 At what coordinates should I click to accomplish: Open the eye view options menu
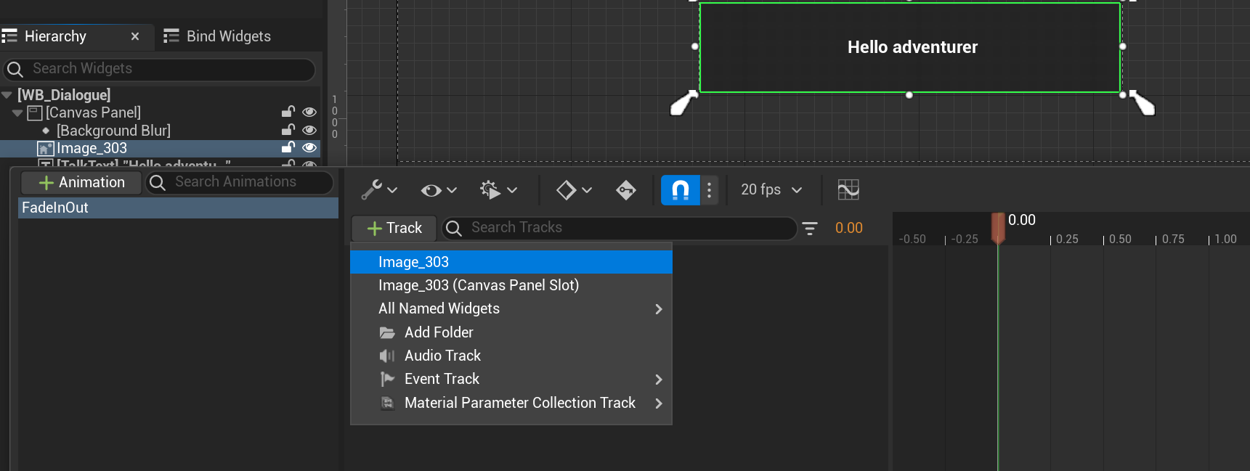click(438, 190)
